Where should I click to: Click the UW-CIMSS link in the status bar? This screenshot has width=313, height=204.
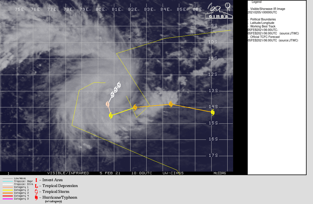[x=173, y=173]
